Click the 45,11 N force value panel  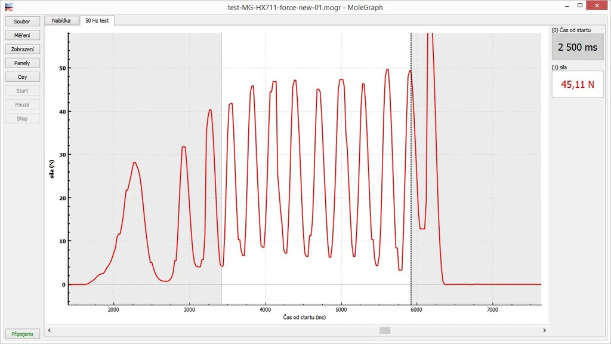coord(578,84)
